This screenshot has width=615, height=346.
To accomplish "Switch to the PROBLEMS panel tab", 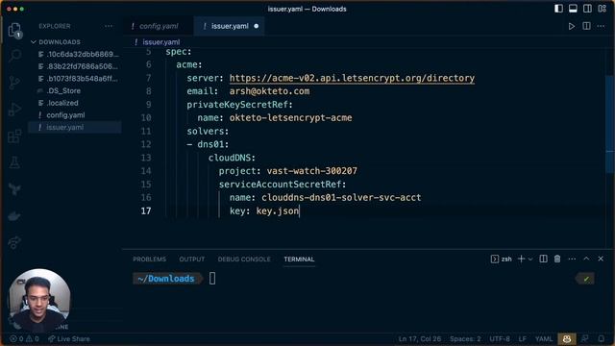I will point(150,259).
